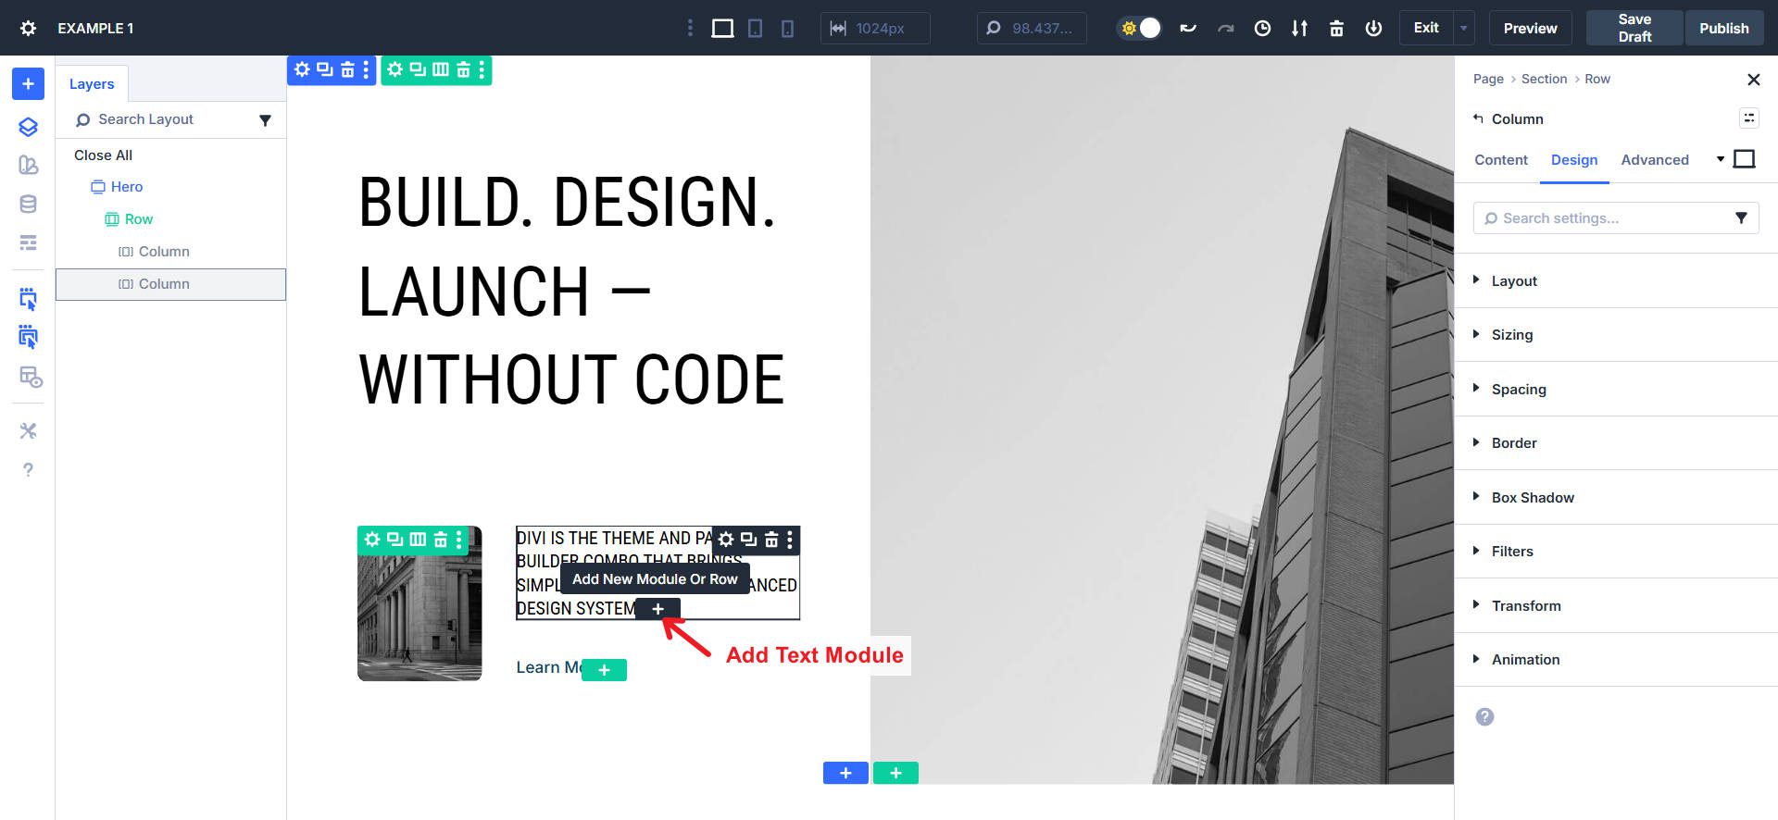Open the database stack icon in sidebar
Screen dimensions: 1778x820
tap(28, 205)
